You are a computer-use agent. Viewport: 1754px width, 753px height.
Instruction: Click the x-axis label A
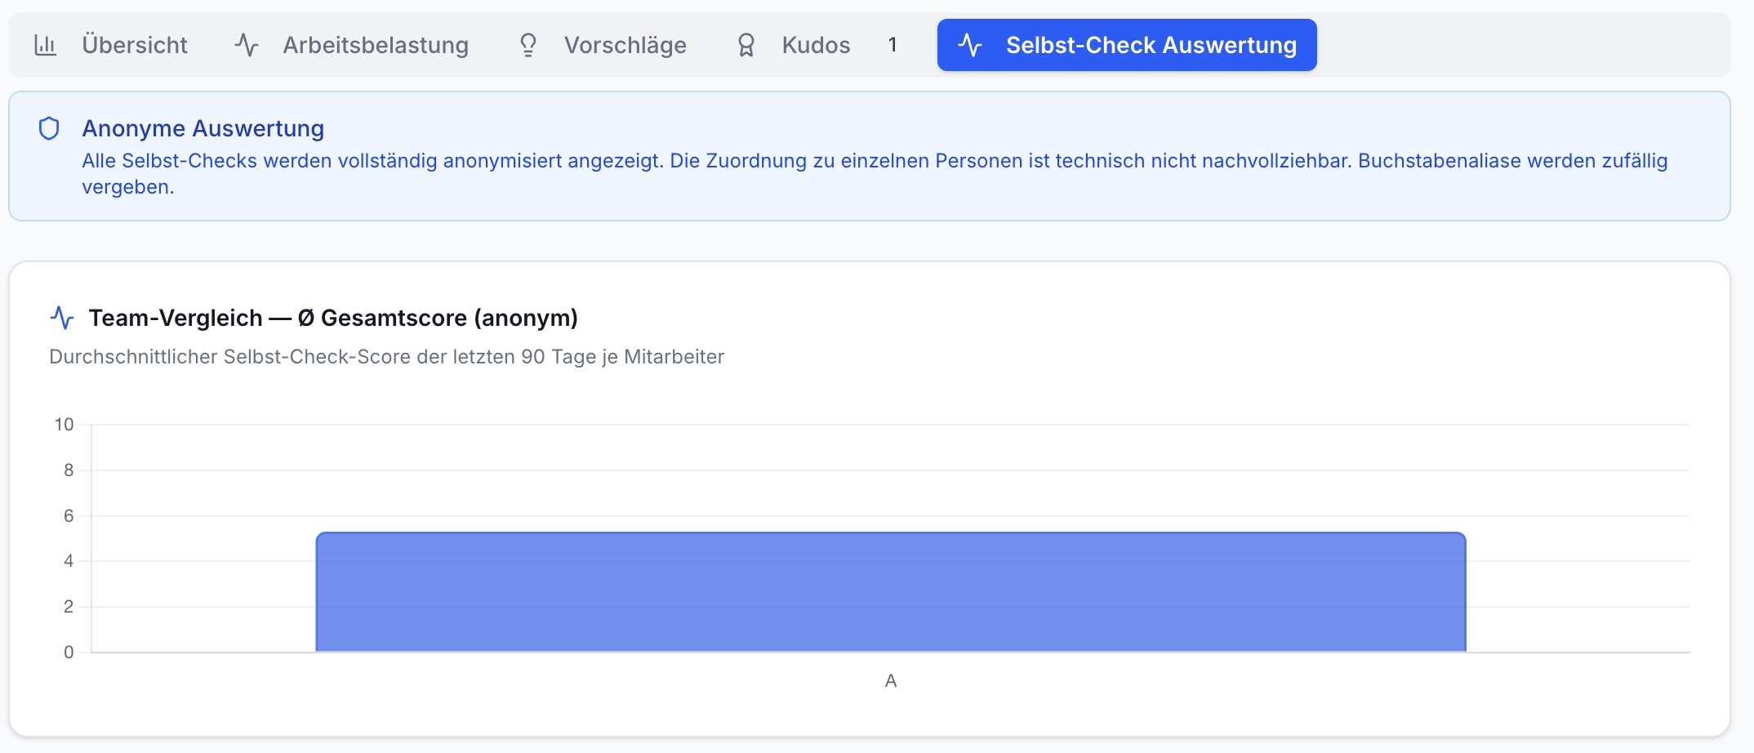click(891, 680)
